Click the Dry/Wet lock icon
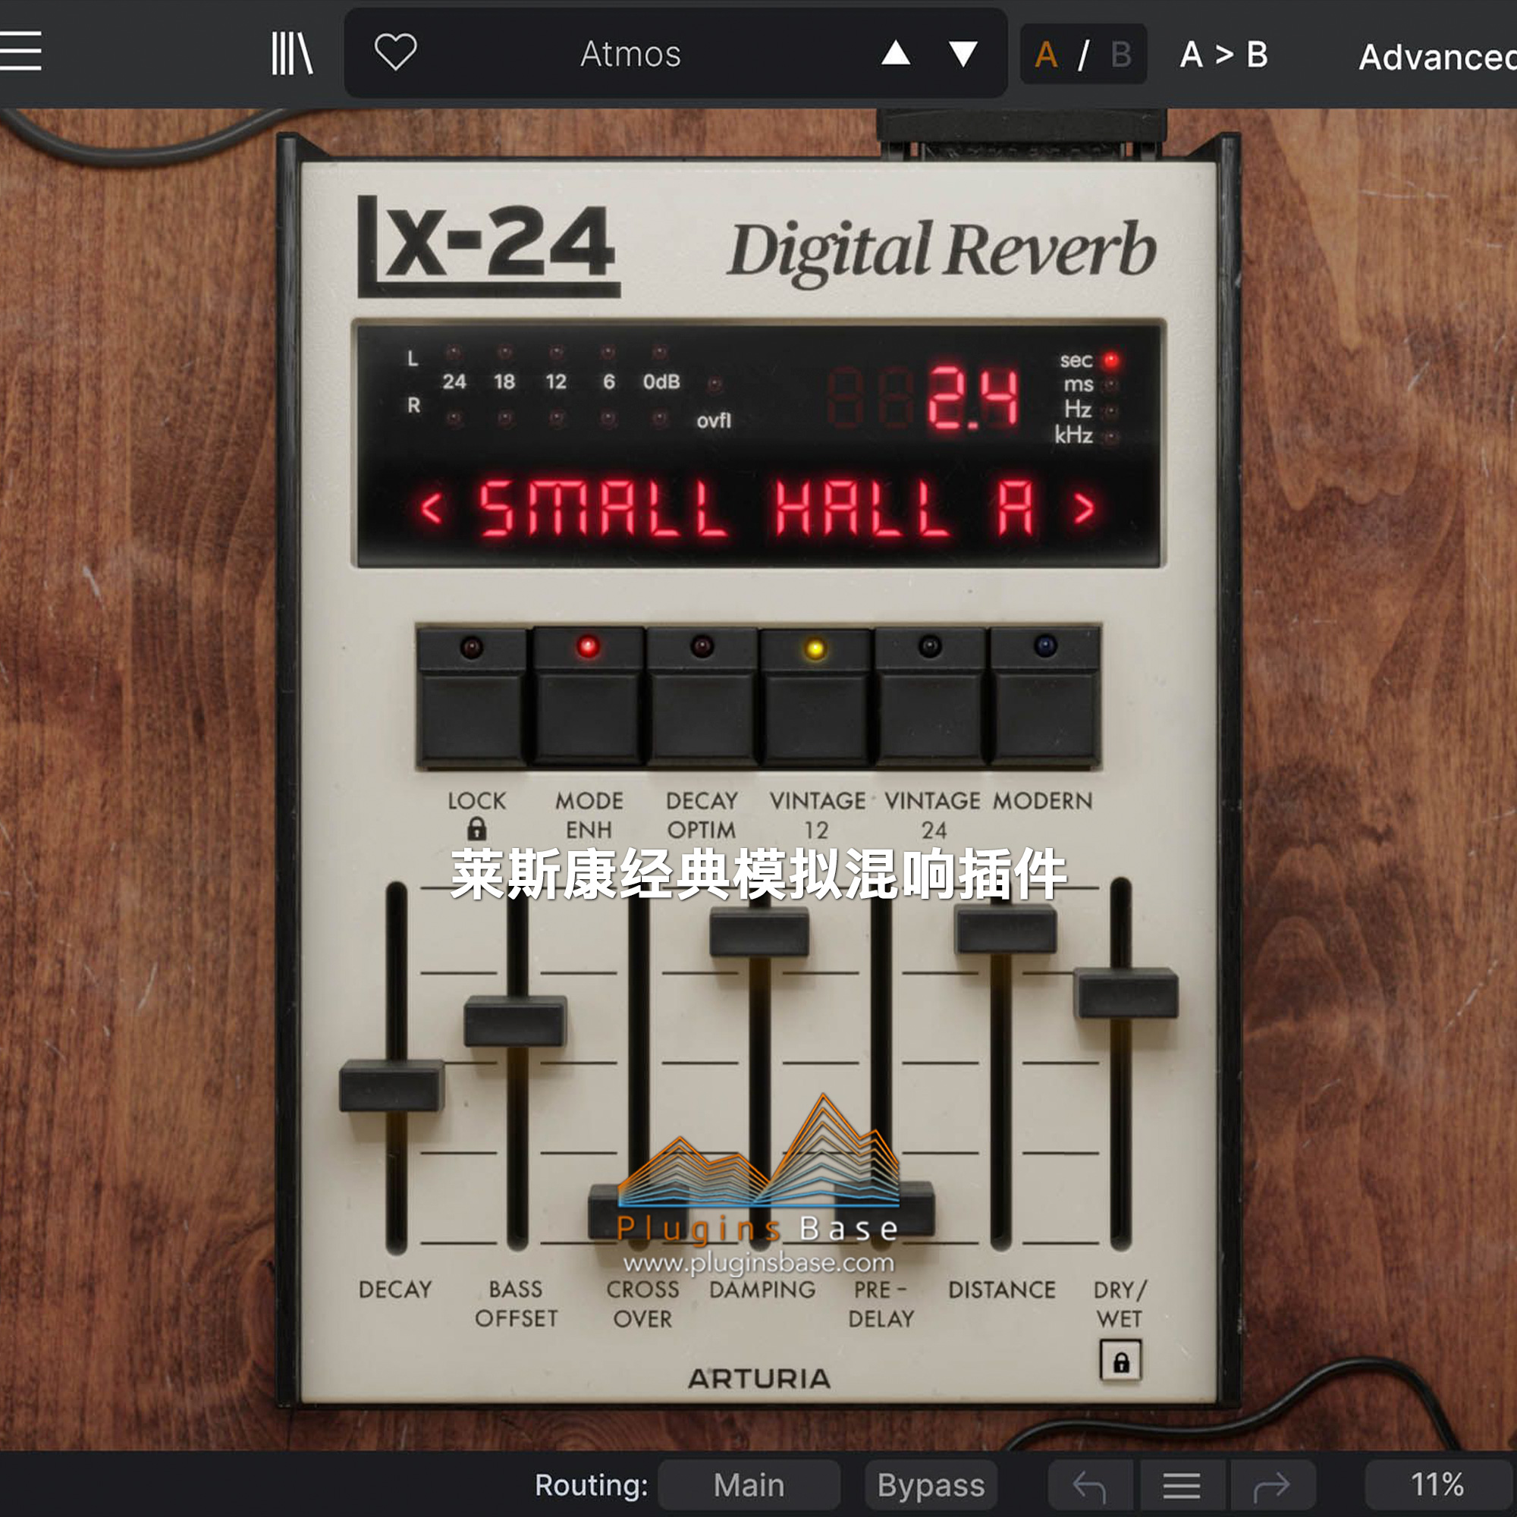Image resolution: width=1517 pixels, height=1517 pixels. coord(1120,1362)
